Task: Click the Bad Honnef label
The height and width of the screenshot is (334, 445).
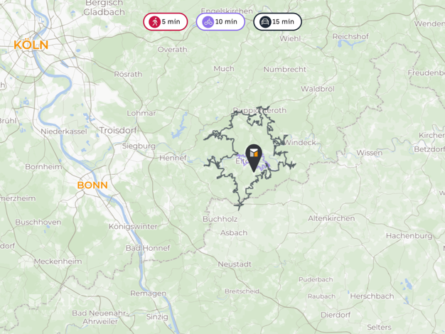Action: tap(148, 248)
